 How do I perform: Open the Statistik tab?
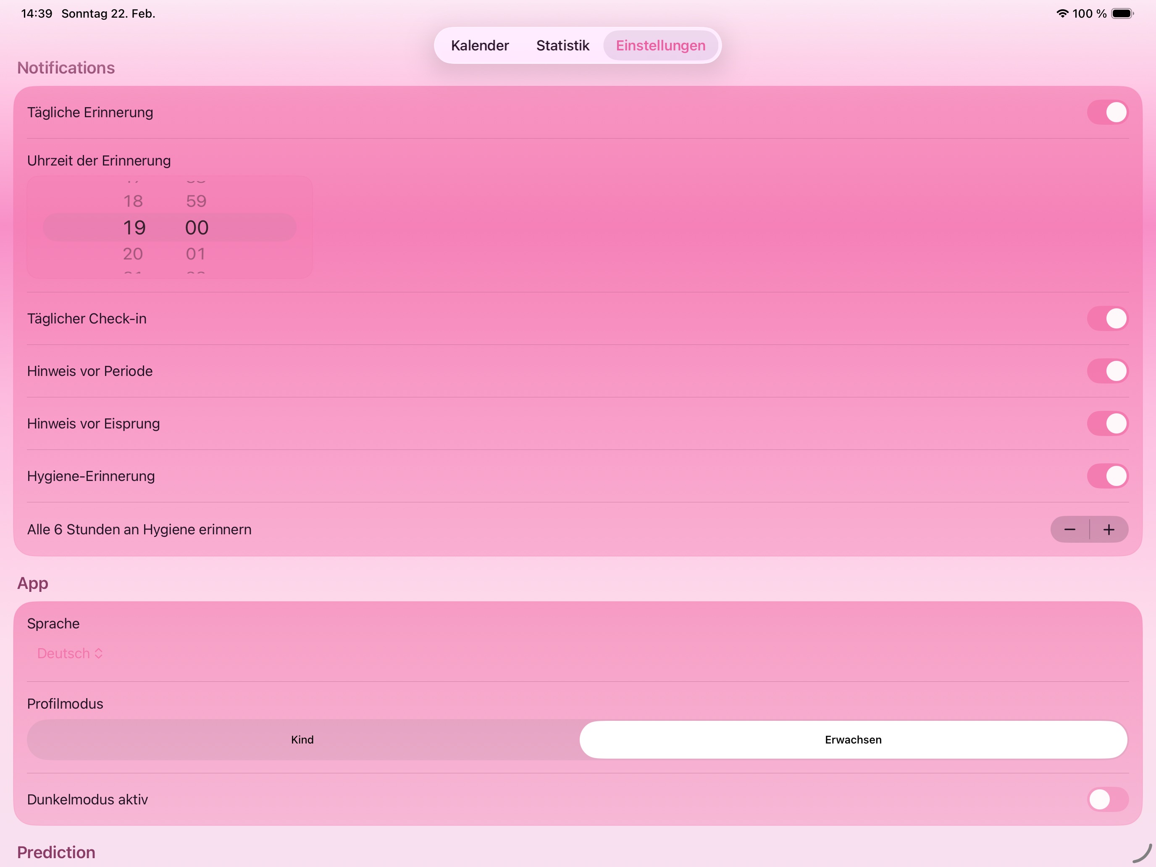(562, 45)
